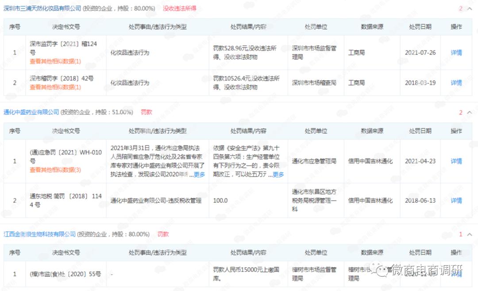478x291 pixels.
Task: Select the red 罚款 tag beside 通化中盛药业
Action: point(146,112)
